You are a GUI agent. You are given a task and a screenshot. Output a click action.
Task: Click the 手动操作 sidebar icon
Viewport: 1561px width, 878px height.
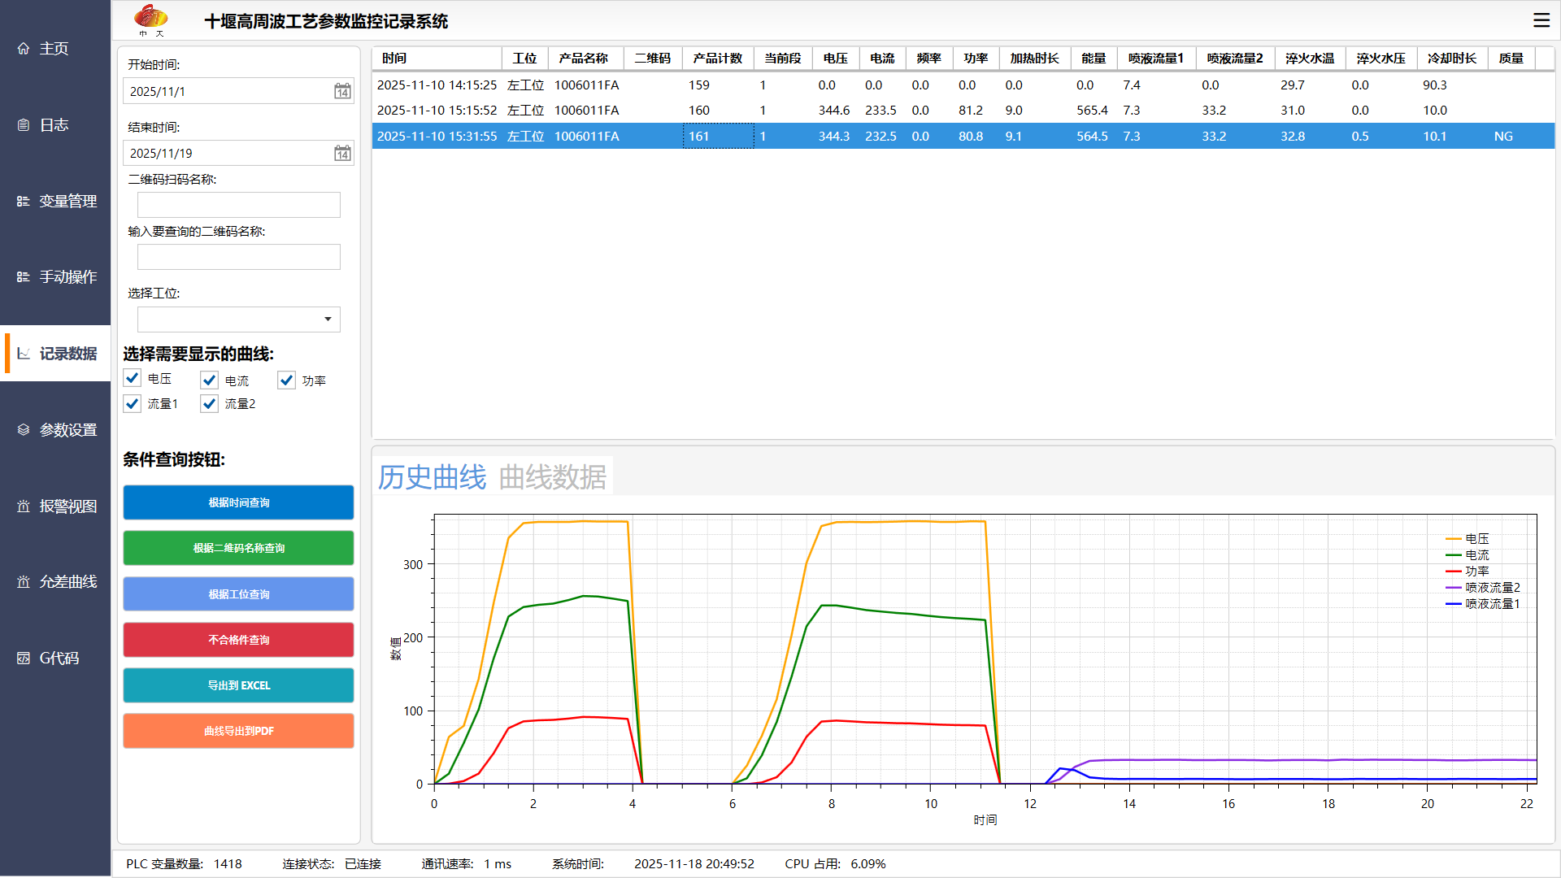tap(24, 277)
